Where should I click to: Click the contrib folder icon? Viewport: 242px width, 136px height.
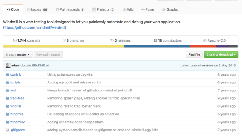coord(8,74)
